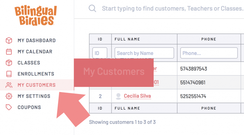Open My Settings from the sidebar

(34, 96)
